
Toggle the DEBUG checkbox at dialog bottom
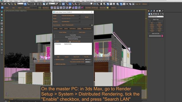pos(55,64)
